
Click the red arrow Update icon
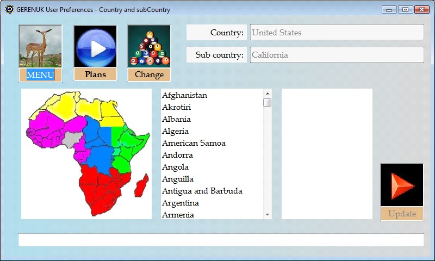point(402,185)
